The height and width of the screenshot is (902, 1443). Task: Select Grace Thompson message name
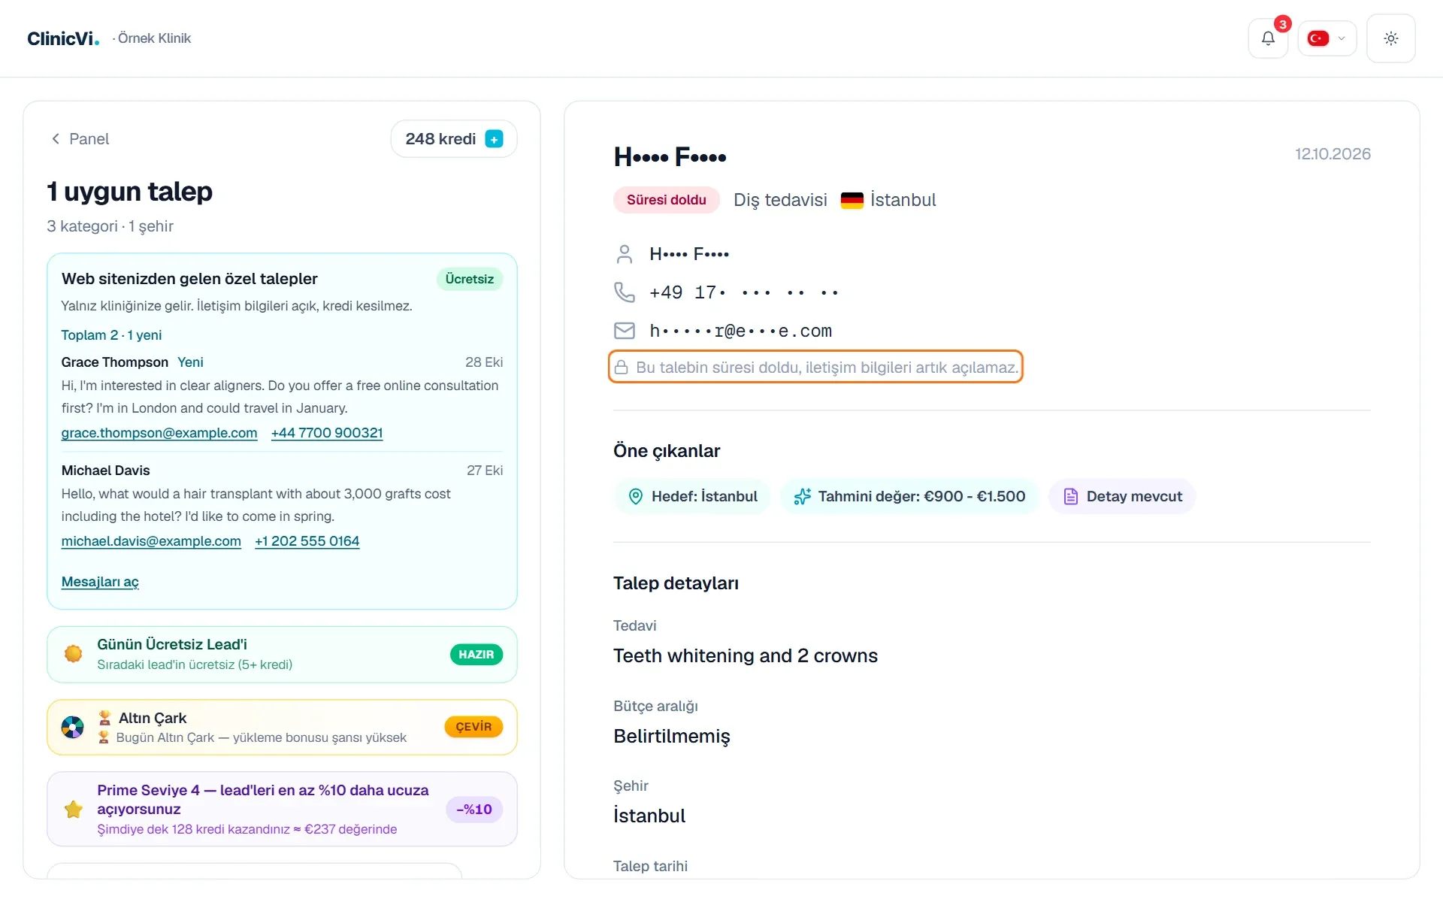pyautogui.click(x=115, y=362)
